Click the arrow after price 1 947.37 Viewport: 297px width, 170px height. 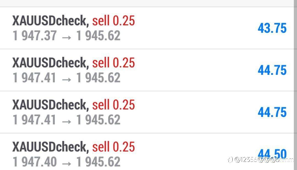(x=67, y=36)
